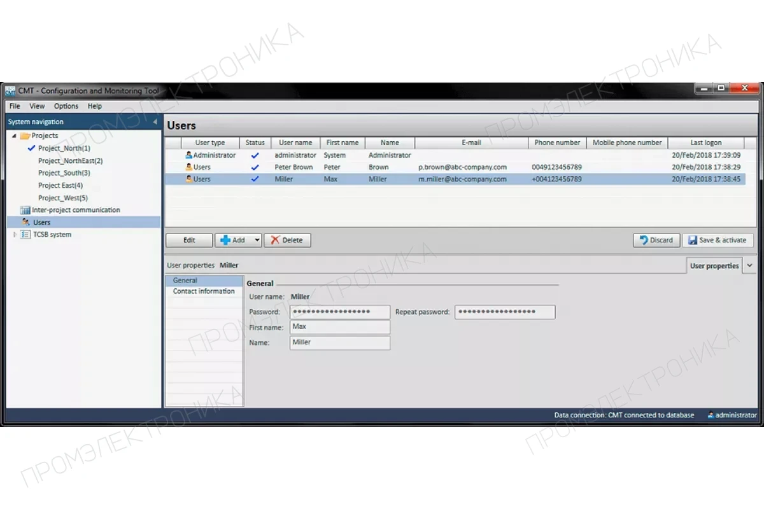Click the Edit button

(190, 241)
